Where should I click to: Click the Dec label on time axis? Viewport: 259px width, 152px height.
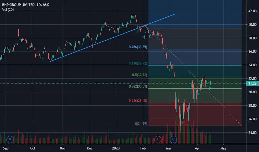pyautogui.click(x=90, y=148)
